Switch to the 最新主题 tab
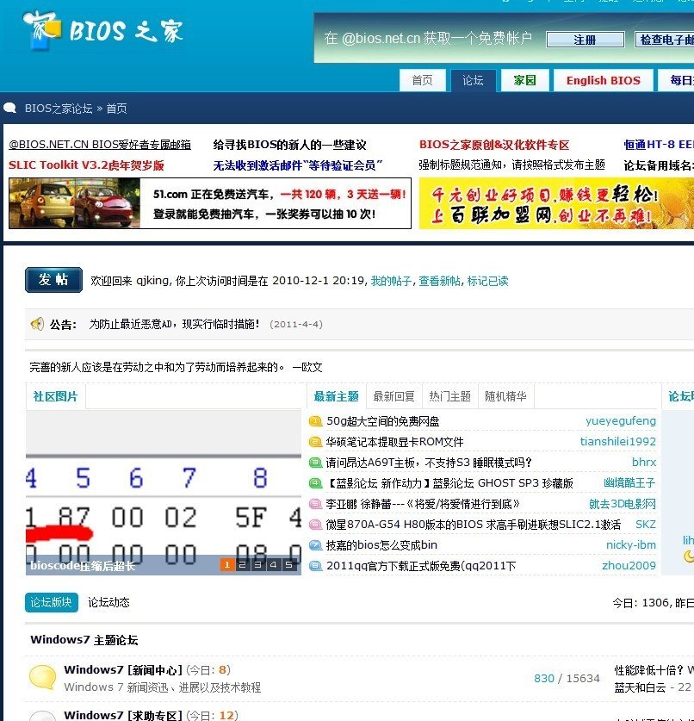Screen dimensions: 694x721 coord(336,396)
